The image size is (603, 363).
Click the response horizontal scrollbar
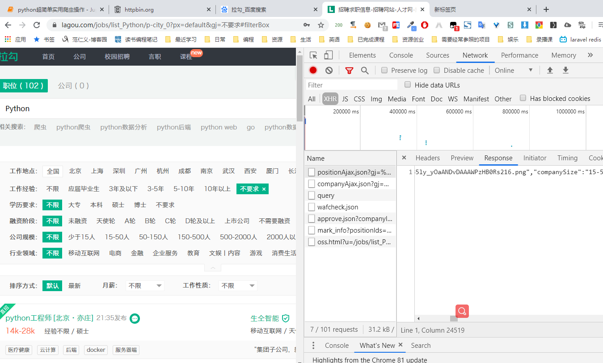tap(454, 318)
